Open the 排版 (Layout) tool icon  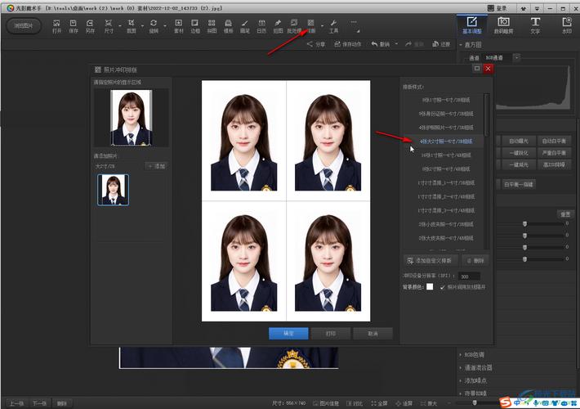[x=310, y=25]
